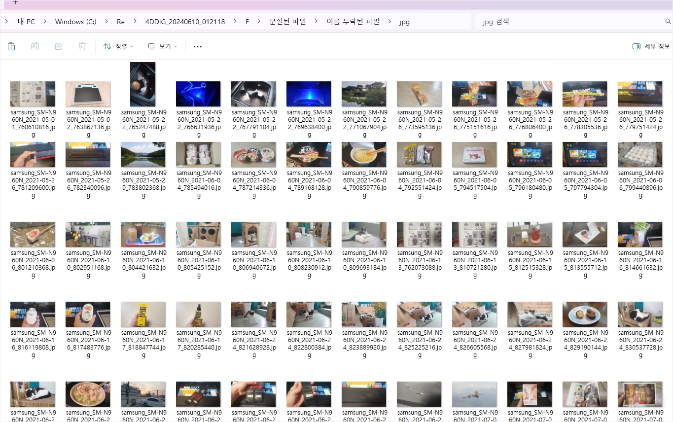673x422 pixels.
Task: Select file name ending 6_781209600.jpg
Action: (x=33, y=184)
